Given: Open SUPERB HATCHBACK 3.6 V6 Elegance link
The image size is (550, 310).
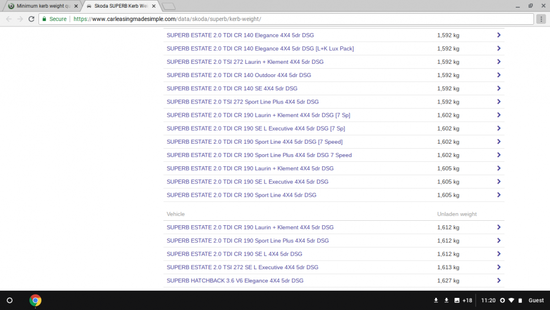Looking at the screenshot, I should pyautogui.click(x=235, y=280).
